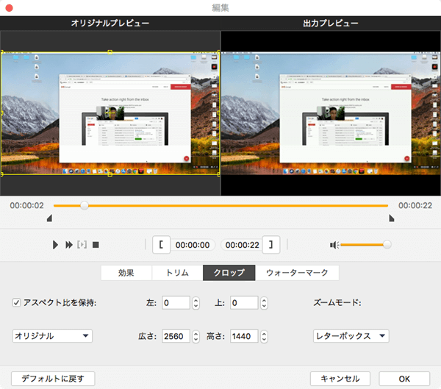This screenshot has height=389, width=441.
Task: Click the キャンセル button
Action: [x=340, y=379]
